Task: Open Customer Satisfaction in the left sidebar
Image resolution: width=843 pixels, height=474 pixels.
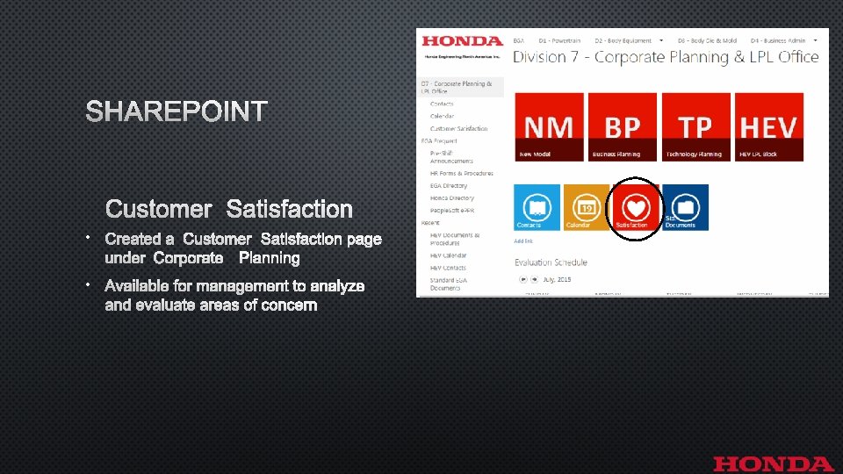Action: pos(458,128)
